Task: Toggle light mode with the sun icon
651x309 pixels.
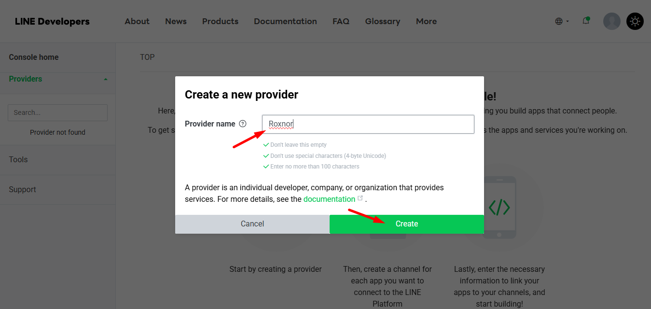Action: pos(635,21)
